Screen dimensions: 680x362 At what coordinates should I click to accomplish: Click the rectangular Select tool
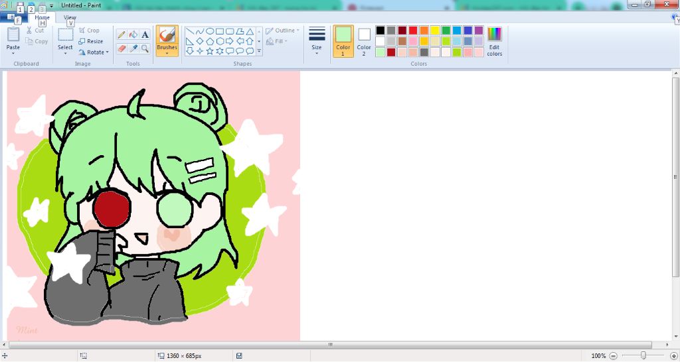coord(66,35)
